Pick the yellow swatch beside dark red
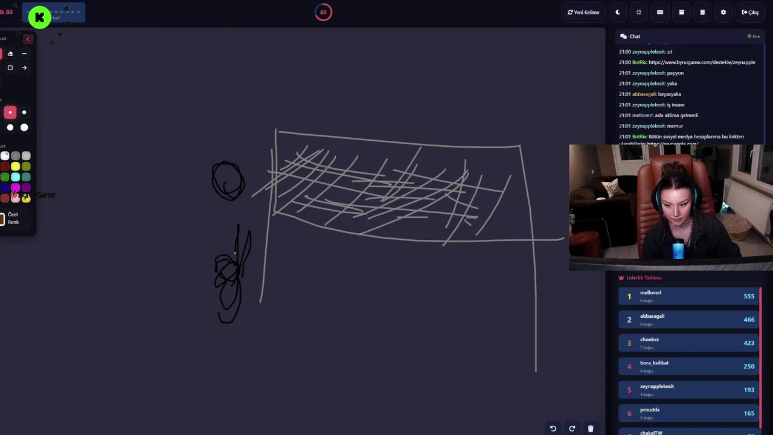The height and width of the screenshot is (435, 773). pyautogui.click(x=15, y=166)
